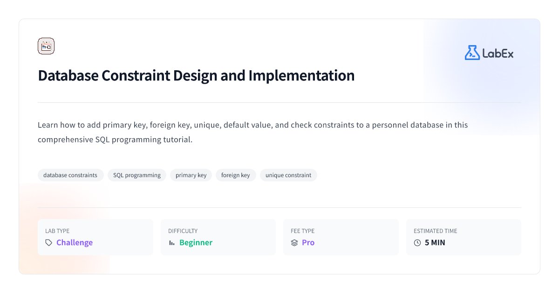Open the Beginner difficulty link

[196, 242]
